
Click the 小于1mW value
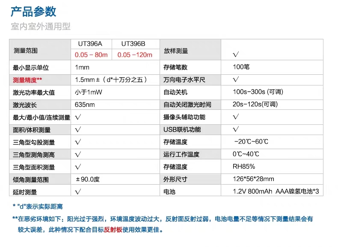[x=89, y=92]
